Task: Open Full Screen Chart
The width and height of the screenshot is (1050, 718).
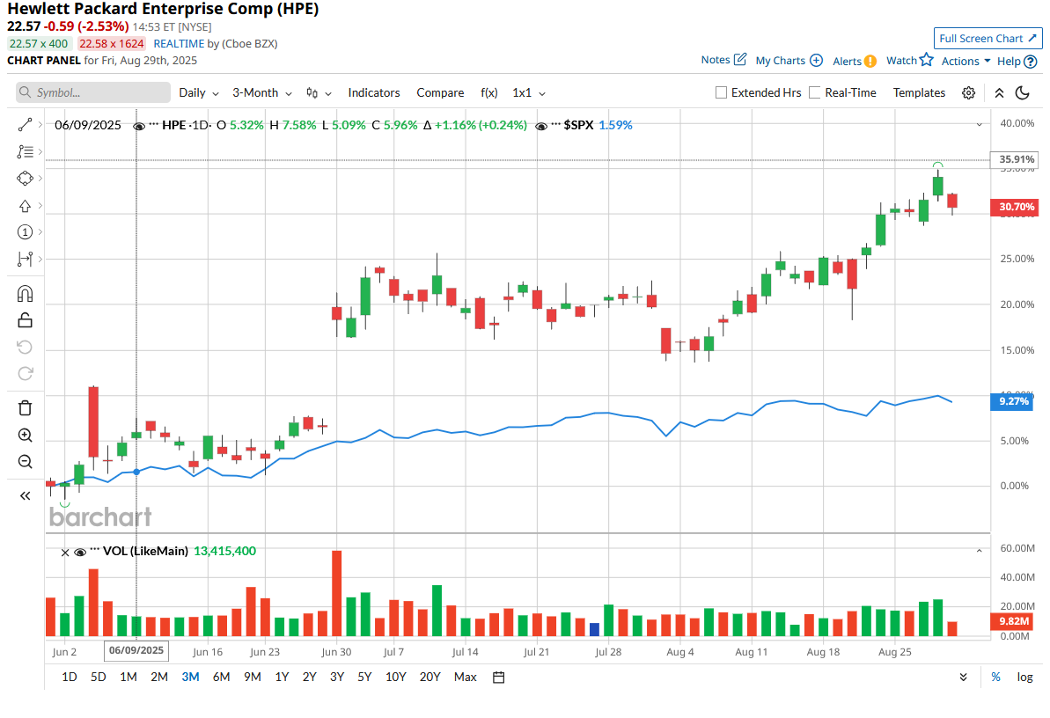Action: click(x=988, y=38)
